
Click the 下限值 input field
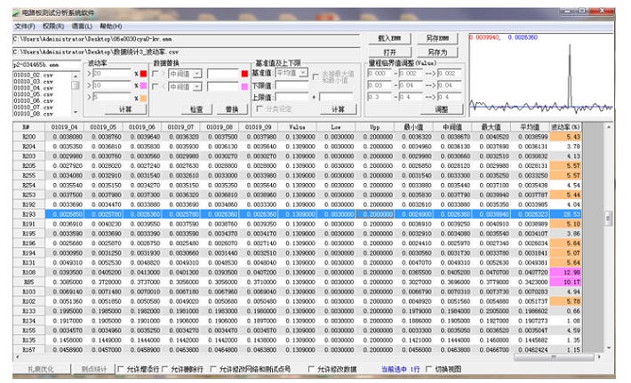coord(292,85)
